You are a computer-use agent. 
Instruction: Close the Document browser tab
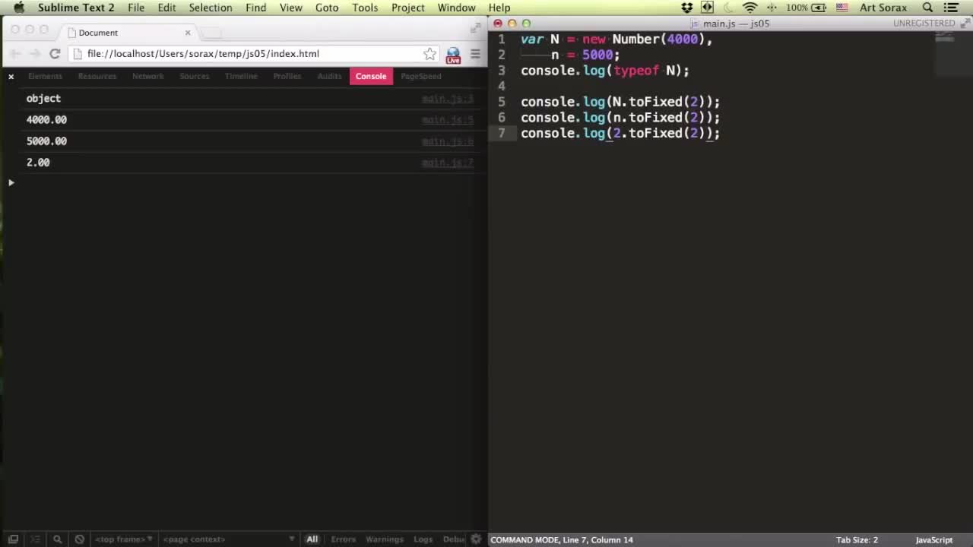[x=188, y=33]
